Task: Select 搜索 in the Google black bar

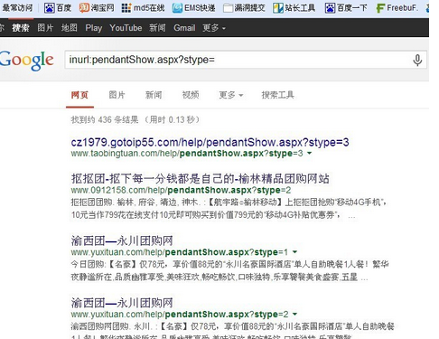Action: coord(21,28)
